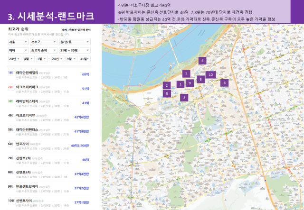
Task: Open the 아크로리버뷰 listing
Action: click(25, 116)
